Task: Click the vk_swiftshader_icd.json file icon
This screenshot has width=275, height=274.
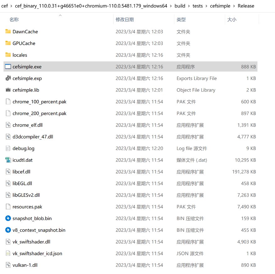Action: (8, 253)
